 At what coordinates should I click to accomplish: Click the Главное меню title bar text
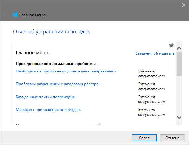[32, 15]
